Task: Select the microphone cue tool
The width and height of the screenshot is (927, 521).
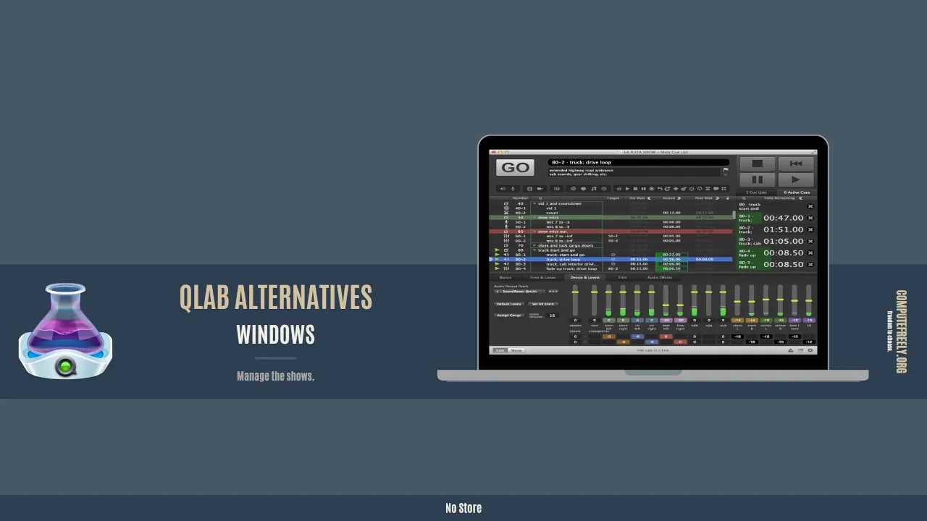Action: point(513,188)
